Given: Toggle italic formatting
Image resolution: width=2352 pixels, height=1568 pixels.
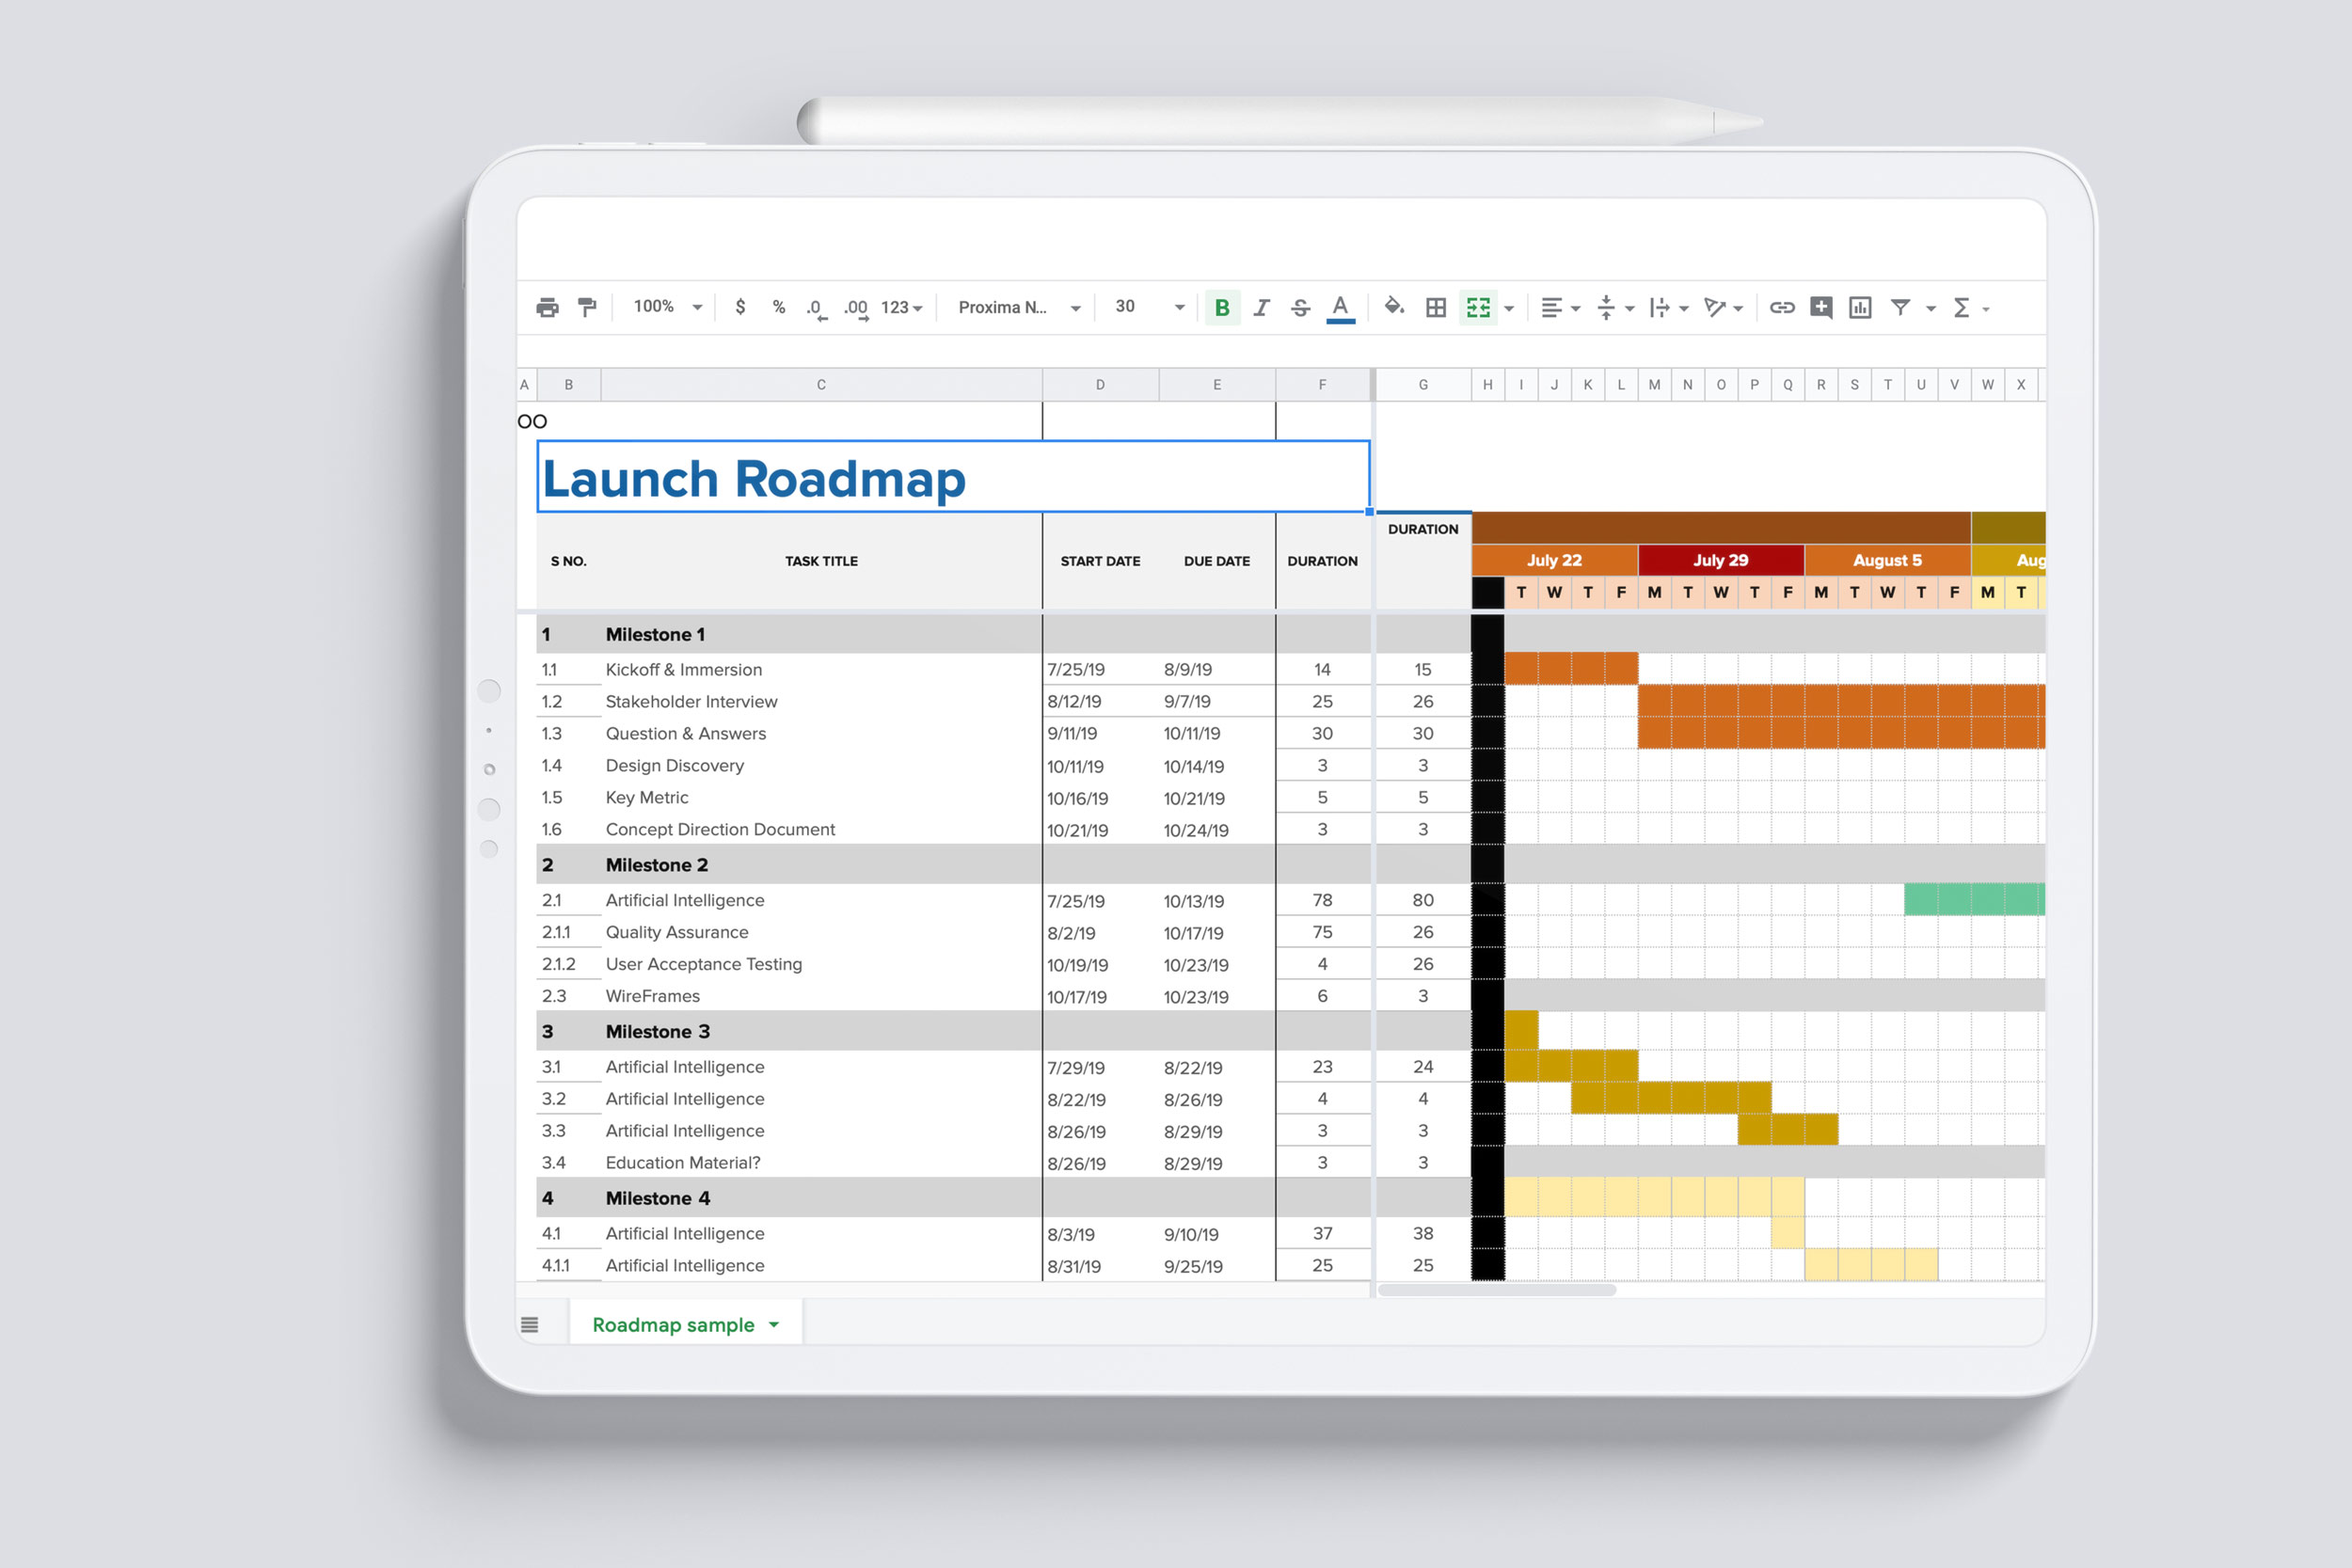Looking at the screenshot, I should tap(1260, 307).
